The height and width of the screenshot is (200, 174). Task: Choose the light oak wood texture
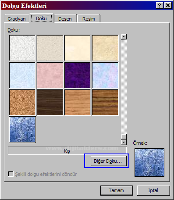click(78, 102)
